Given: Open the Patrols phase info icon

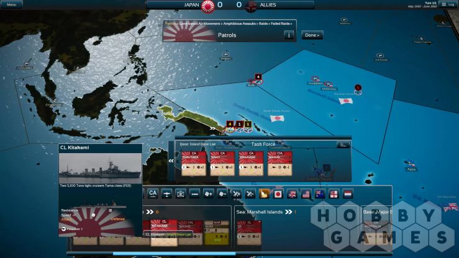Looking at the screenshot, I should click(289, 35).
